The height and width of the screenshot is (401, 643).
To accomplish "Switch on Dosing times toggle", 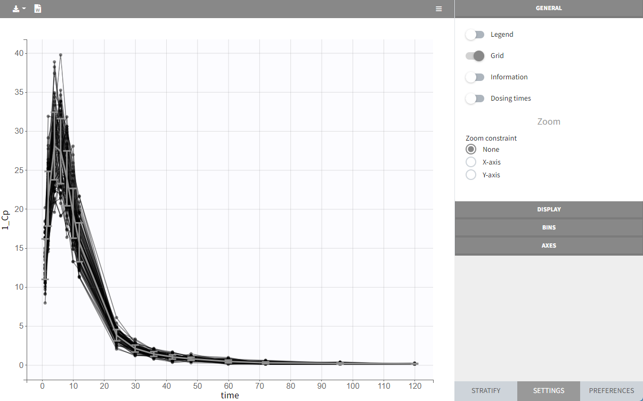I will [475, 99].
